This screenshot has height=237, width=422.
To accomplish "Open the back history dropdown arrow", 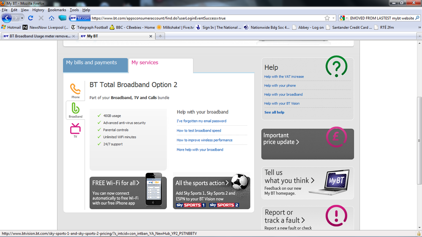I will [x=22, y=18].
